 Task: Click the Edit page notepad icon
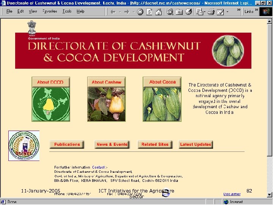[220, 12]
